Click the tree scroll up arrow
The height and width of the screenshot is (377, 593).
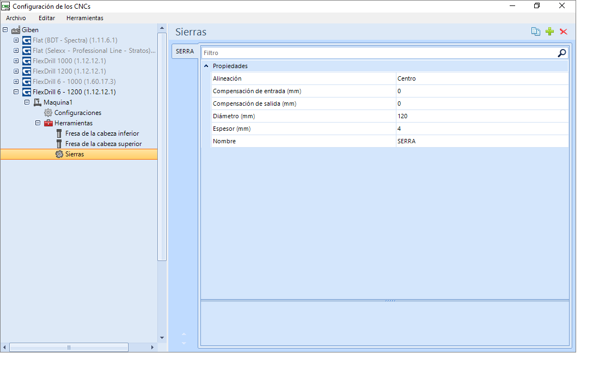(x=162, y=28)
